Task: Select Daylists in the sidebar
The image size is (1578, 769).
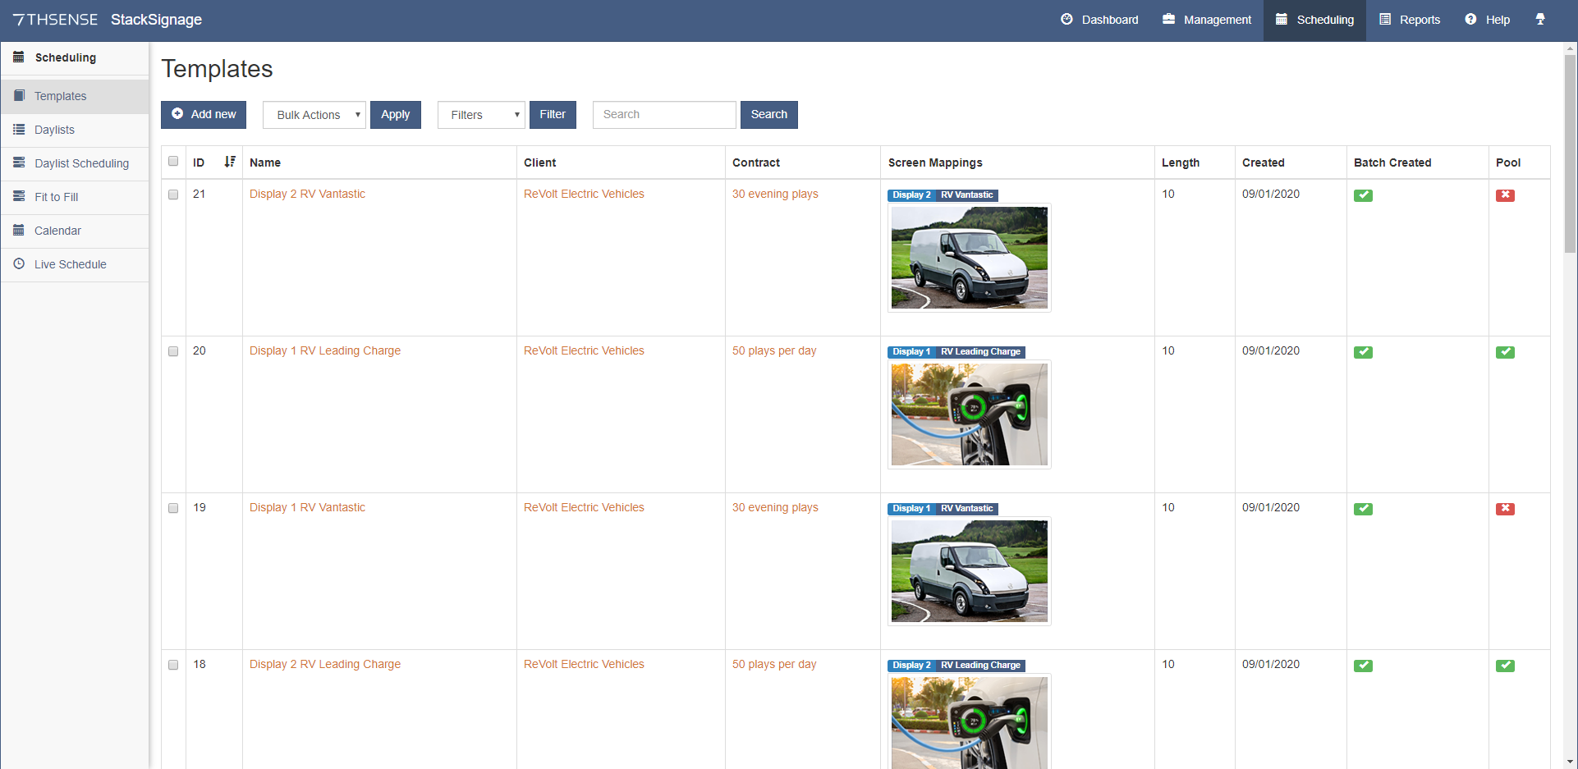Action: (75, 130)
